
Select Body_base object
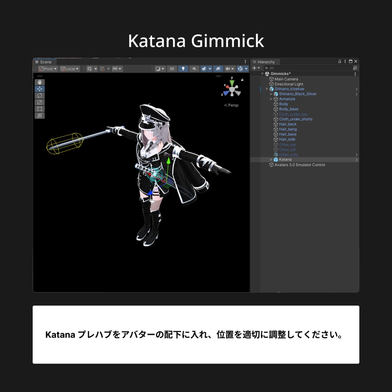(286, 109)
